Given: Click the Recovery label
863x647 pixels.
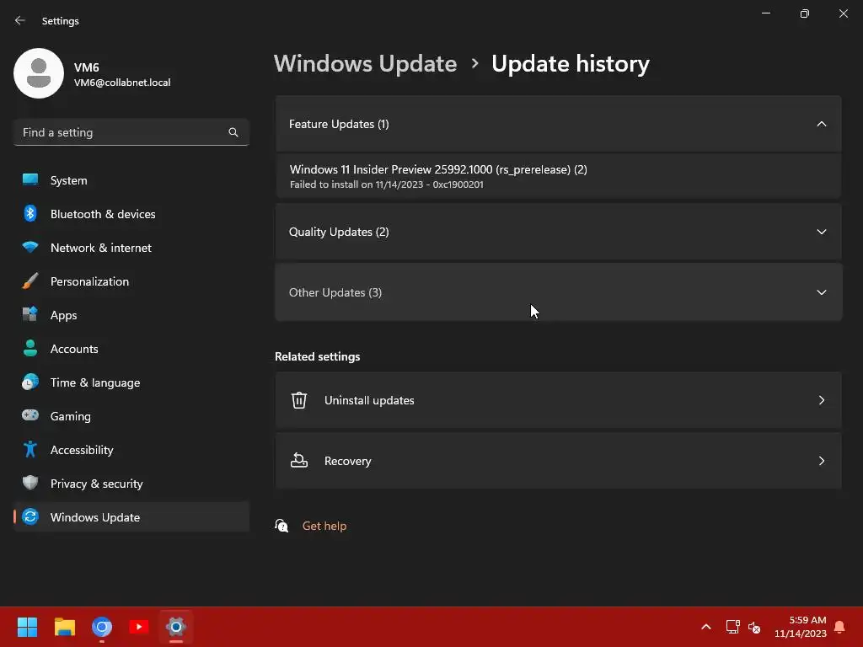Looking at the screenshot, I should coord(348,461).
